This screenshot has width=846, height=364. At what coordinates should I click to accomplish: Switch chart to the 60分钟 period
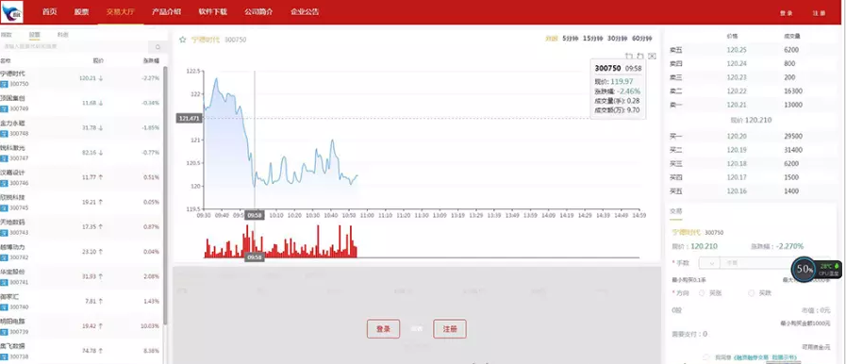(641, 39)
